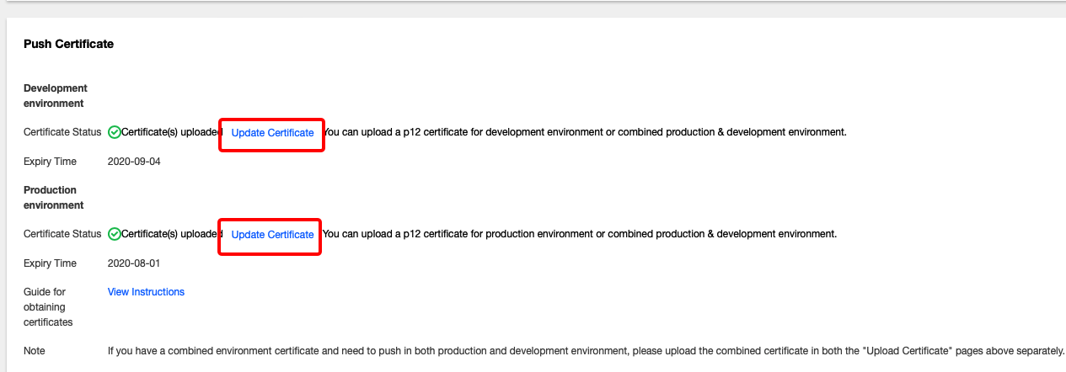Click the production Expiry Time label
Image resolution: width=1066 pixels, height=372 pixels.
[50, 263]
